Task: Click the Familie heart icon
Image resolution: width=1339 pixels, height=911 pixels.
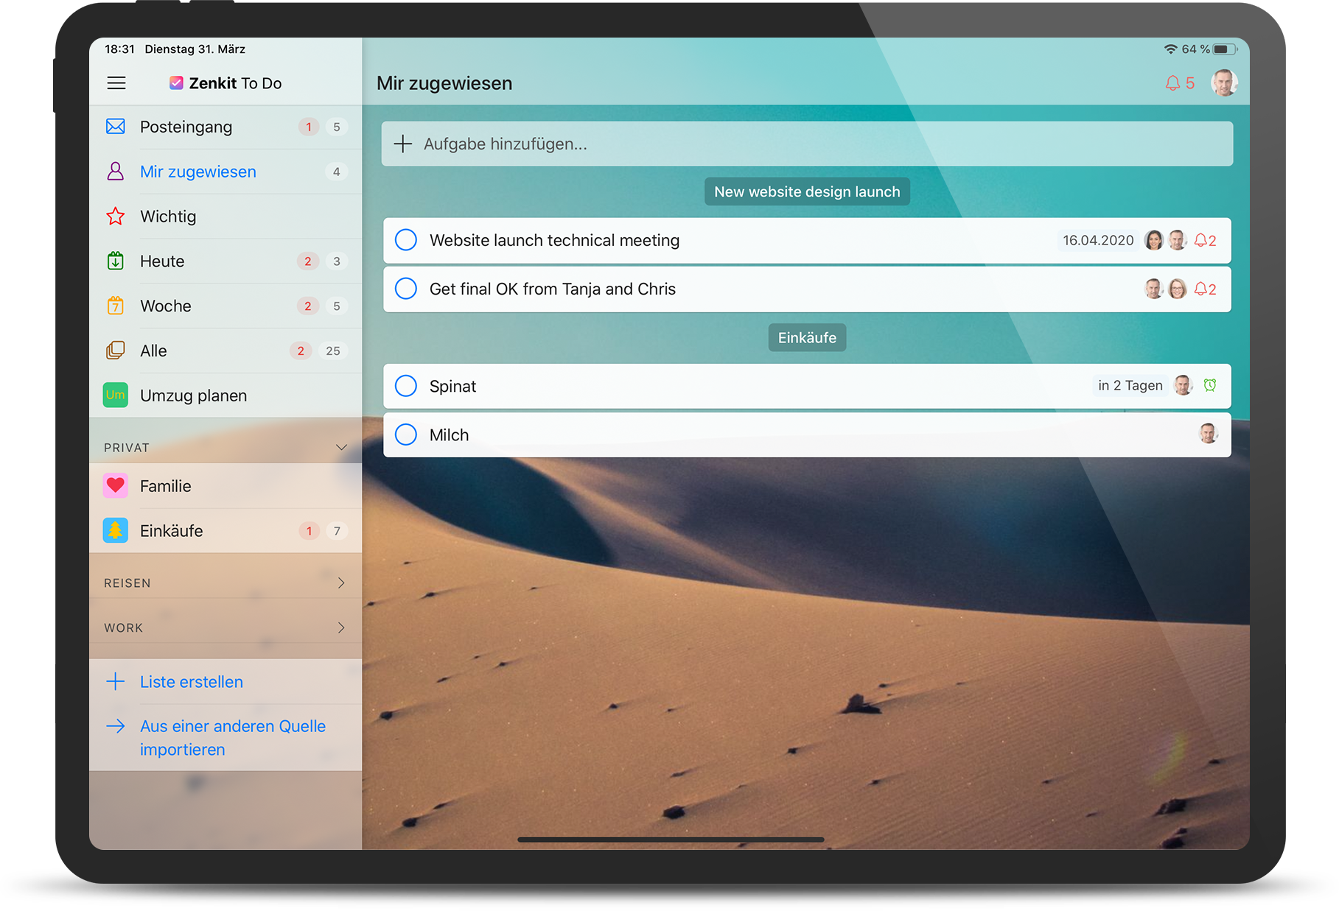Action: [116, 486]
